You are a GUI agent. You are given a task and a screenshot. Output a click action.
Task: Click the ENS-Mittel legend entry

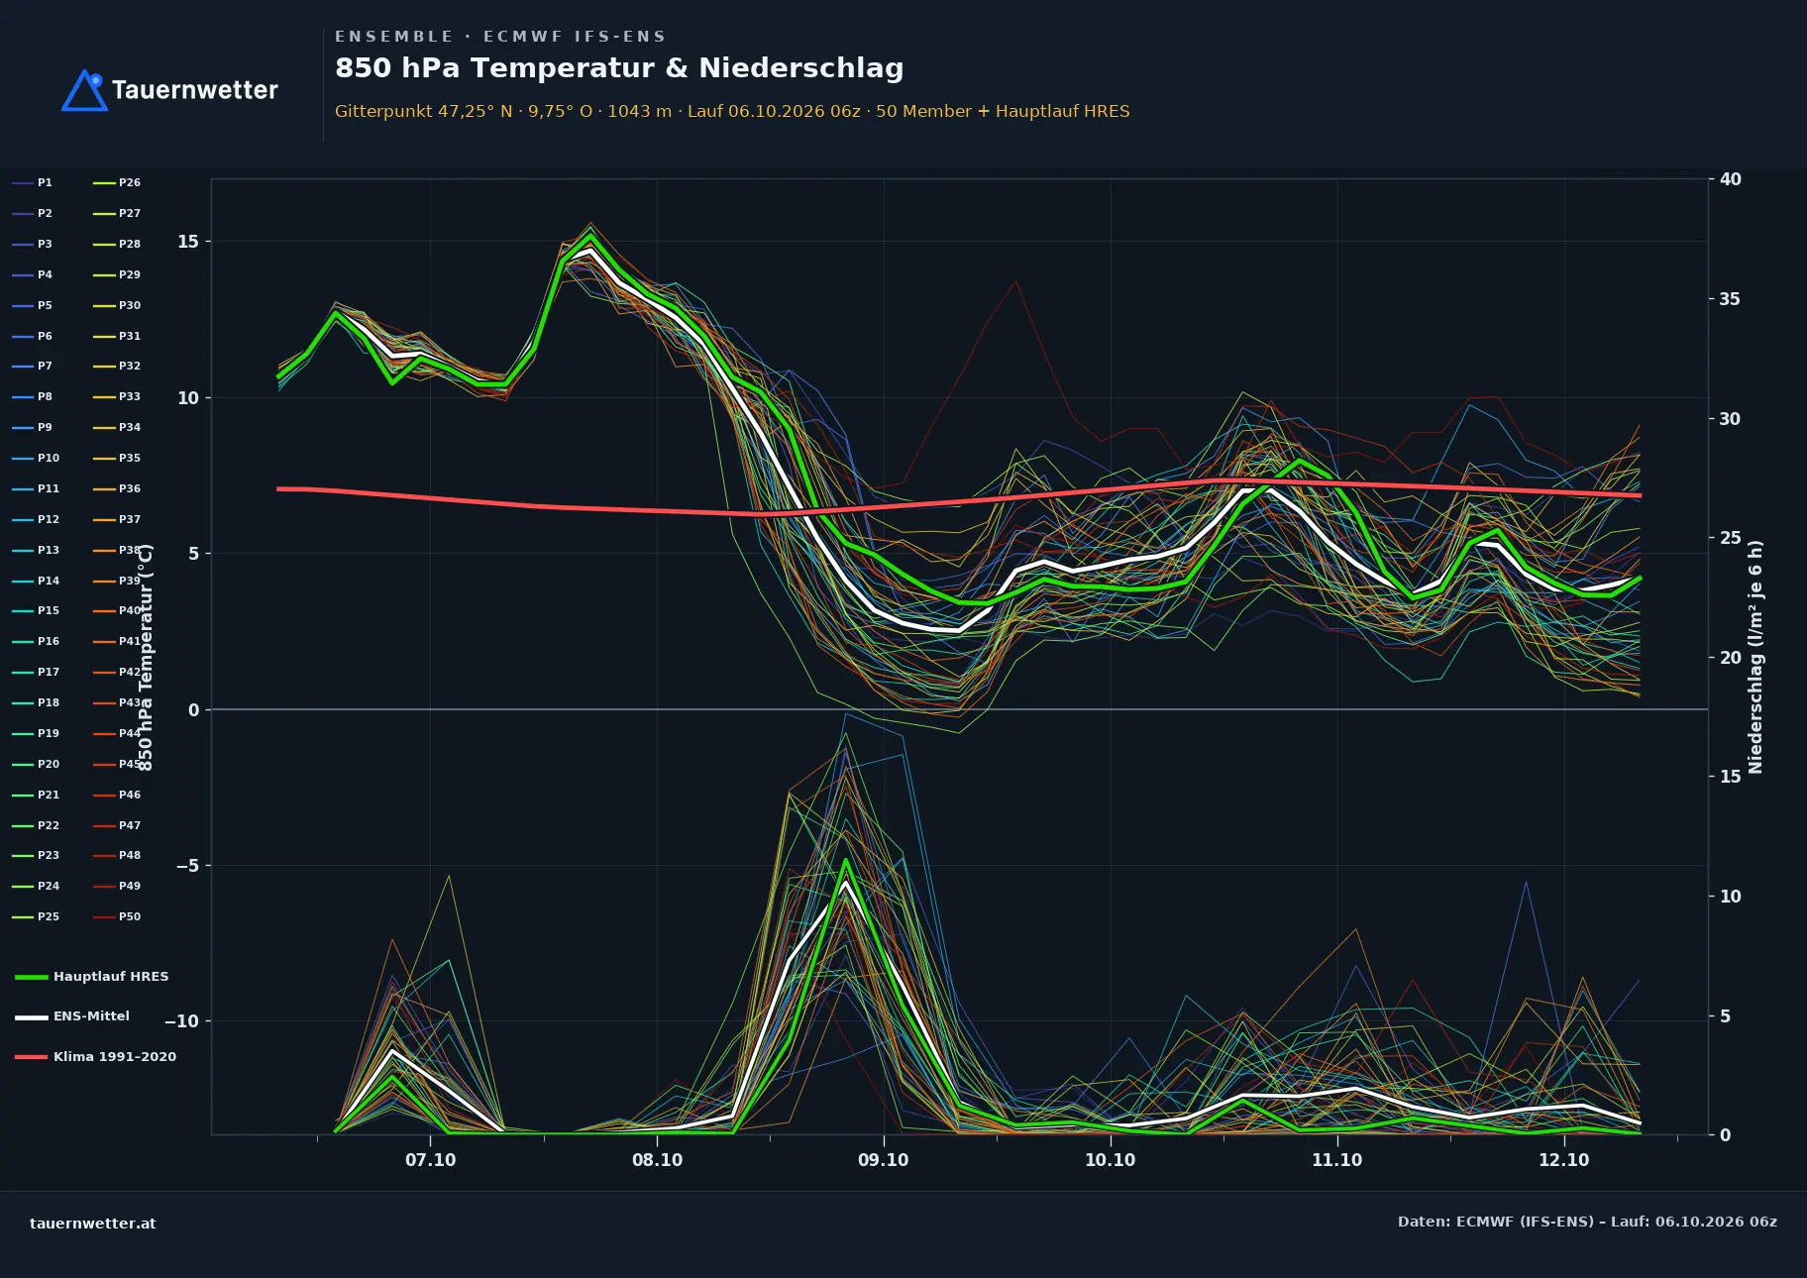pyautogui.click(x=71, y=1015)
